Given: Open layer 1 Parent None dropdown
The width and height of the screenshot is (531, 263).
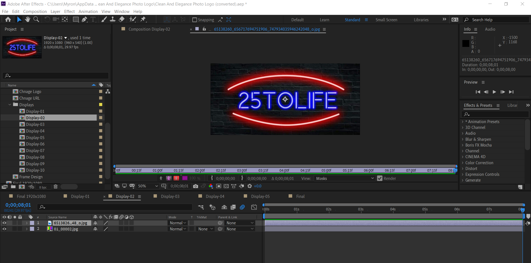Looking at the screenshot, I should pyautogui.click(x=240, y=223).
